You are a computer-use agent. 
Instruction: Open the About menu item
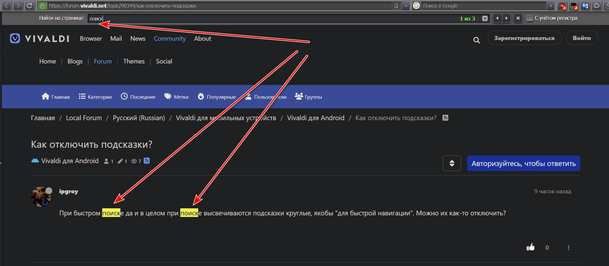click(203, 38)
